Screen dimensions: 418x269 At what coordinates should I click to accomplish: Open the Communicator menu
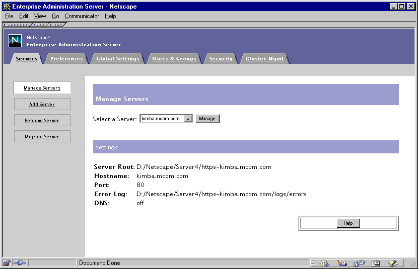coord(82,16)
